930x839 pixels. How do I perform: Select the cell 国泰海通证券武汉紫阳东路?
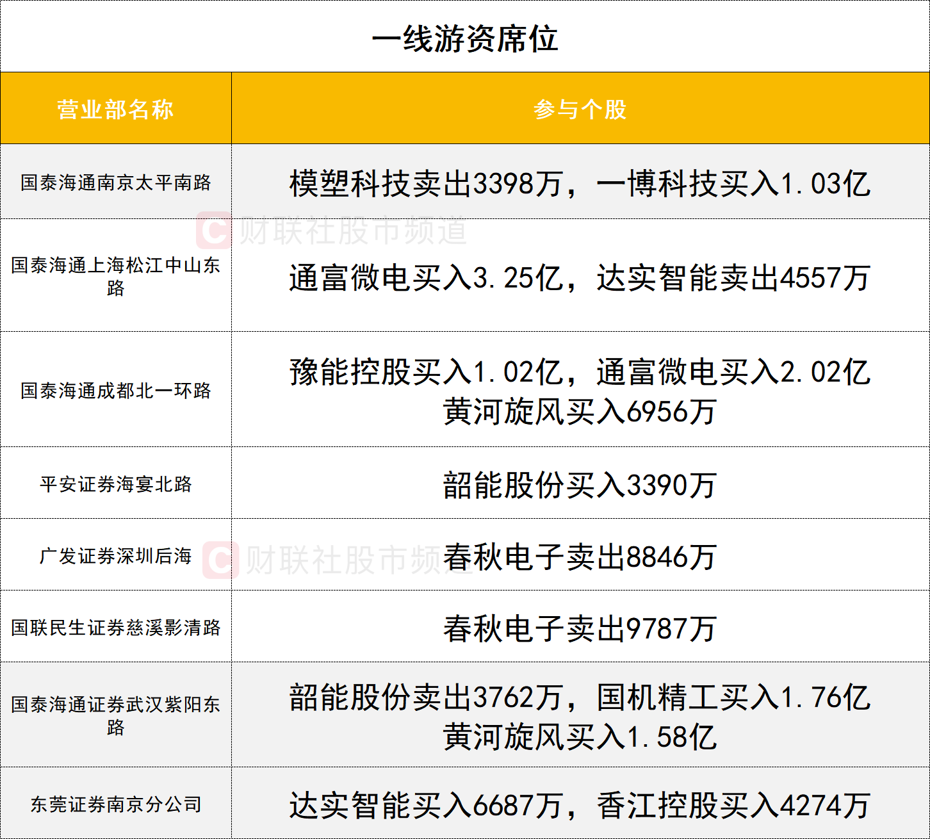[x=115, y=715]
